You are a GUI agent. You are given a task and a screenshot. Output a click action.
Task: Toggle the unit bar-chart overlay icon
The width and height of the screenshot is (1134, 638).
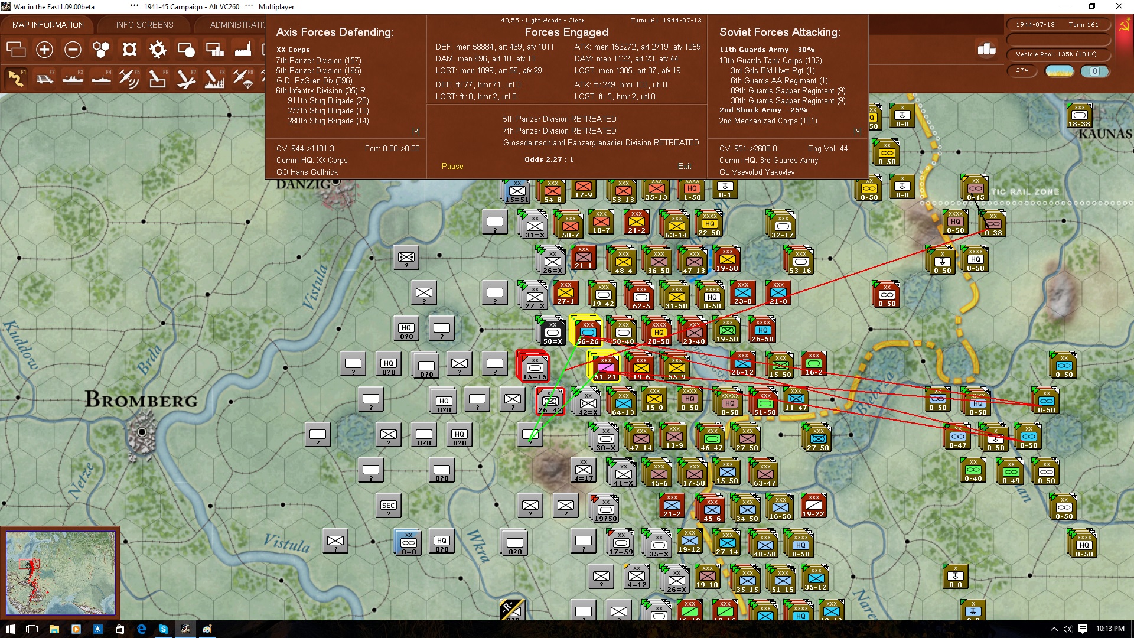point(214,50)
